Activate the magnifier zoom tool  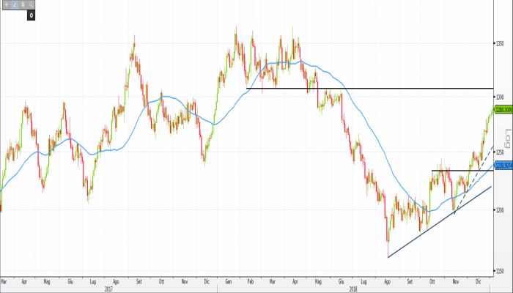click(29, 5)
